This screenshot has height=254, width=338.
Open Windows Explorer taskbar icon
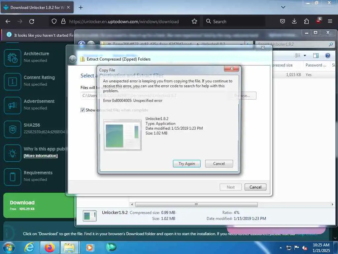(69, 247)
